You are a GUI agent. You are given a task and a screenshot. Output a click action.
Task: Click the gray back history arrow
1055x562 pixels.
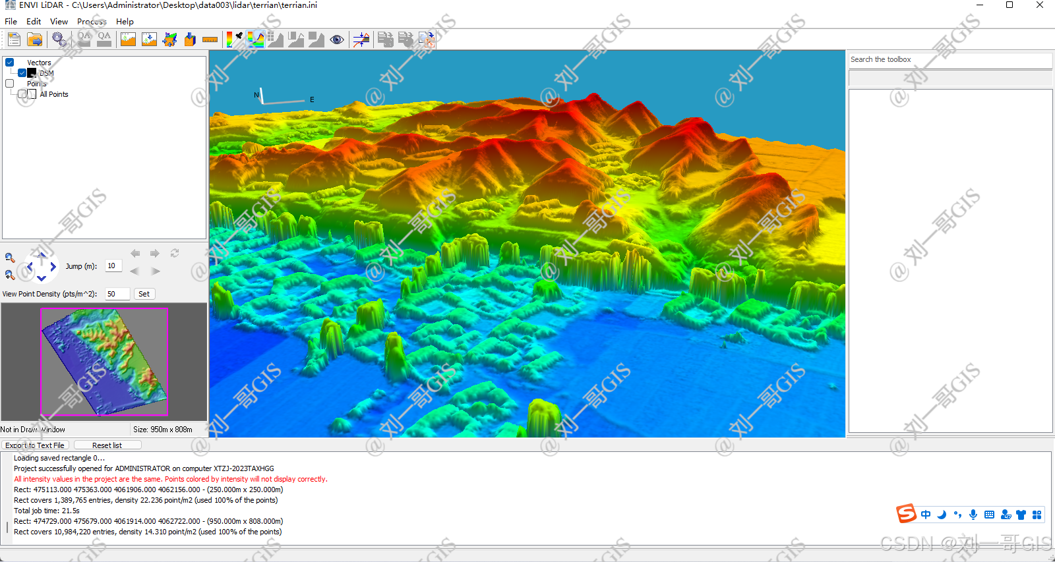135,253
